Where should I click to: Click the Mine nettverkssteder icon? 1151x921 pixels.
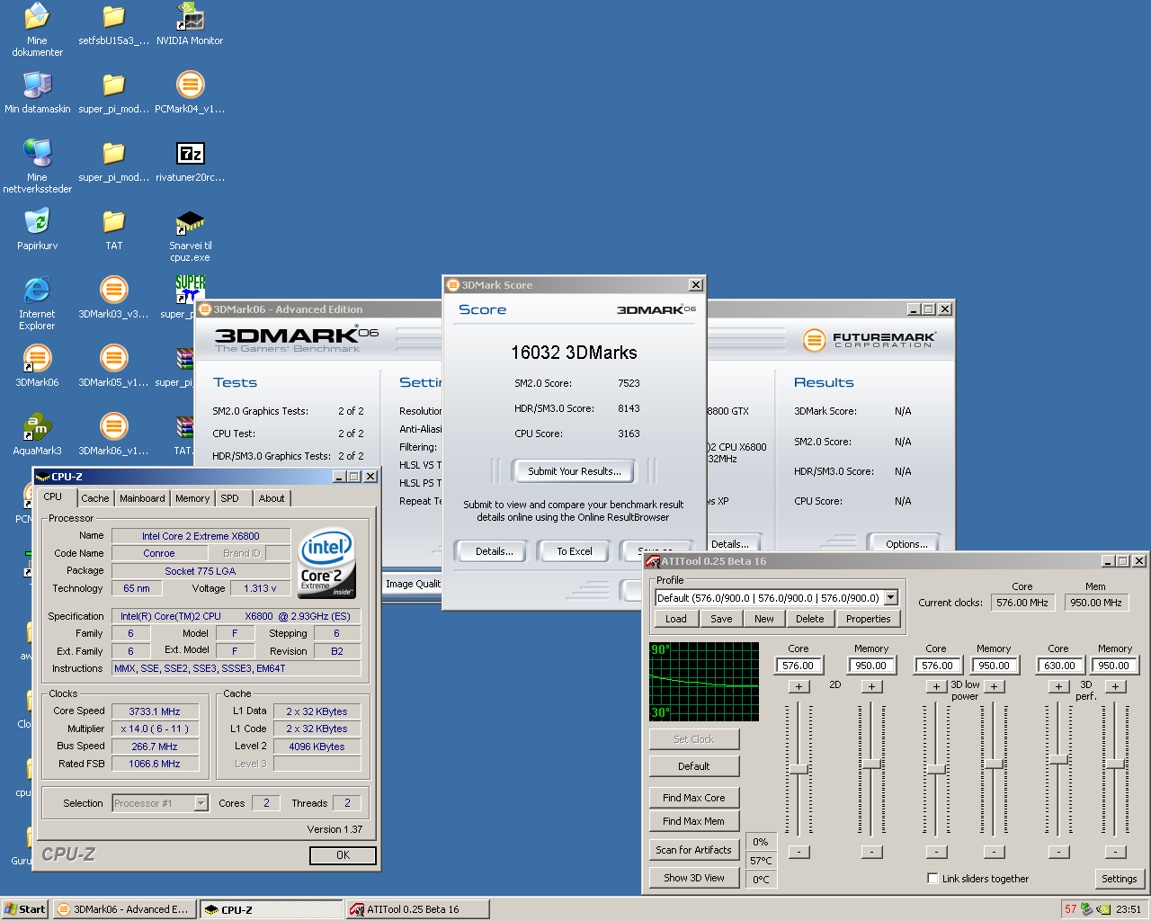pyautogui.click(x=37, y=166)
